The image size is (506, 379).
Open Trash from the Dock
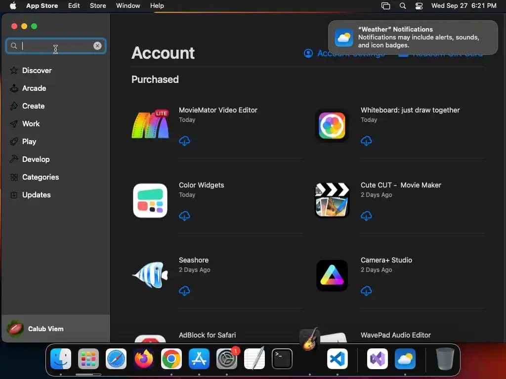pos(445,359)
